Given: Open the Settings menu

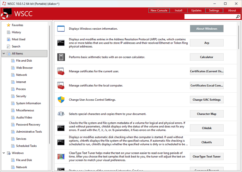Looking at the screenshot, I should 214,10.
